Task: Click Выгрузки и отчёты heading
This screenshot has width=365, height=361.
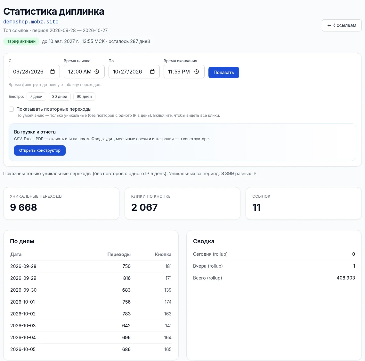Action: coord(35,132)
